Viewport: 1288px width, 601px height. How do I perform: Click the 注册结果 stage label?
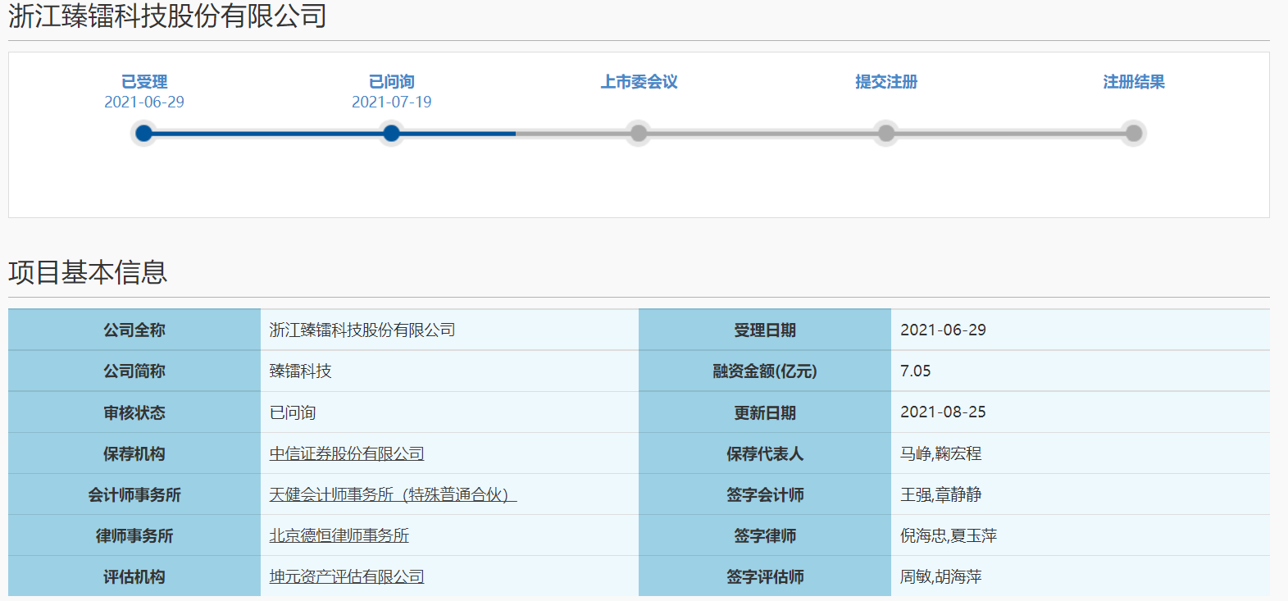click(1134, 82)
